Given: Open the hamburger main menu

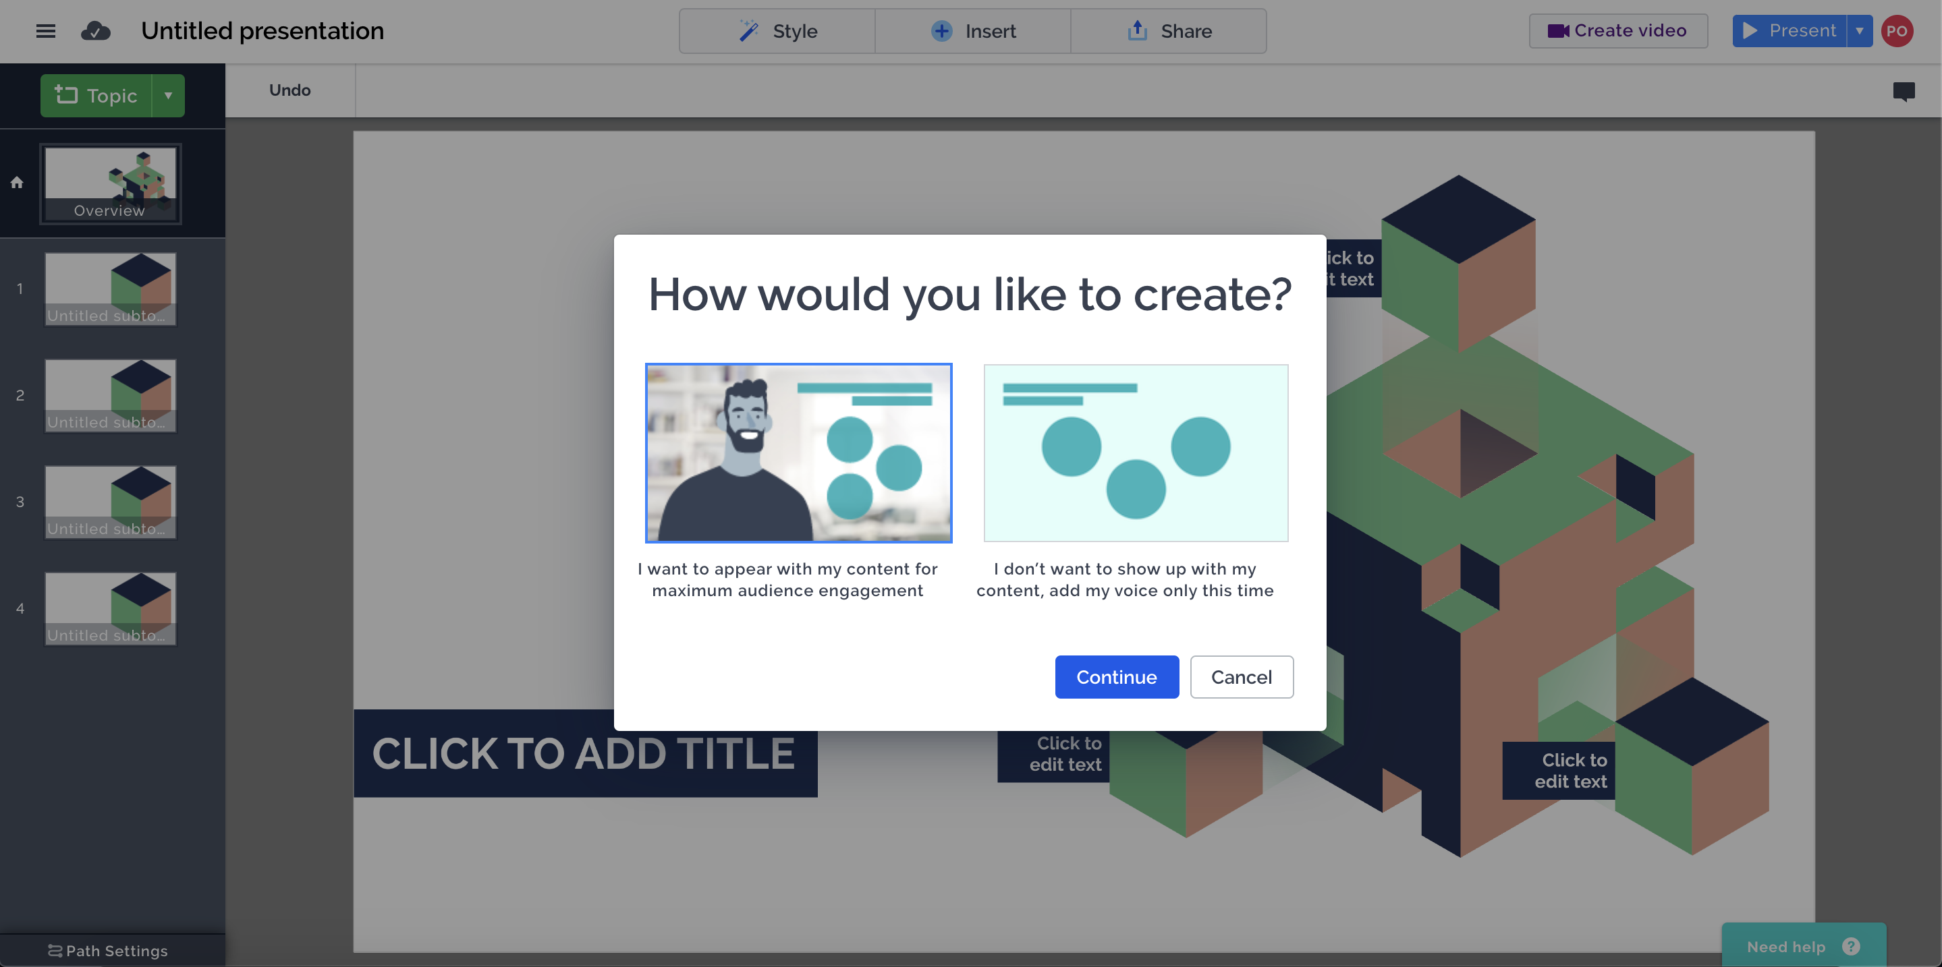Looking at the screenshot, I should tap(45, 31).
